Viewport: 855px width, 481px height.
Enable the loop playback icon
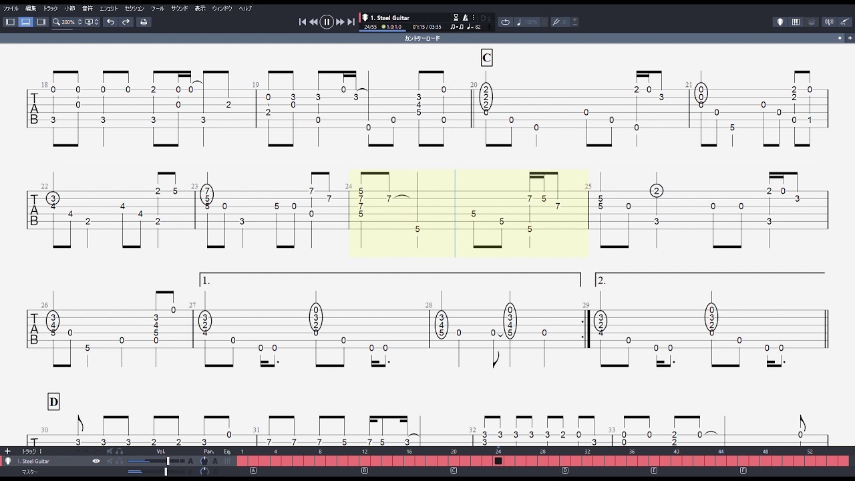coord(505,22)
